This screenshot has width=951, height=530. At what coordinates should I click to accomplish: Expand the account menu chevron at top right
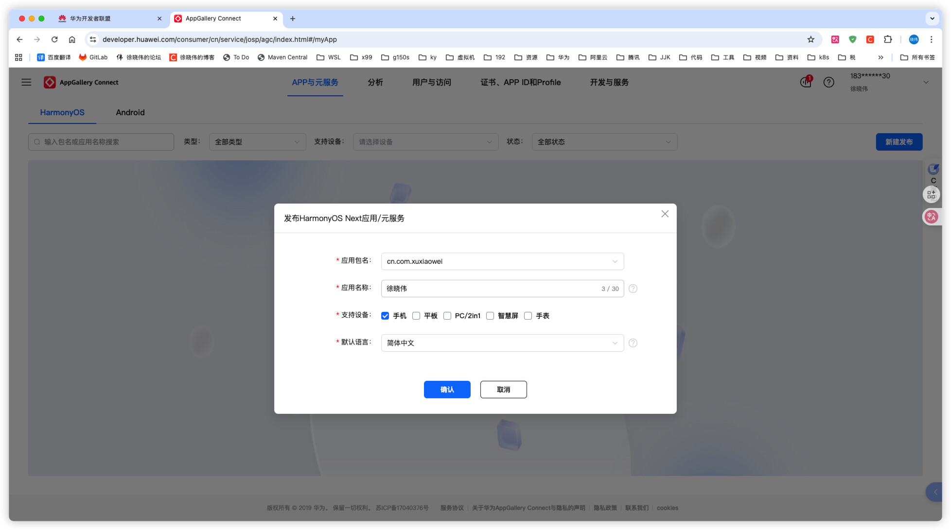tap(926, 82)
